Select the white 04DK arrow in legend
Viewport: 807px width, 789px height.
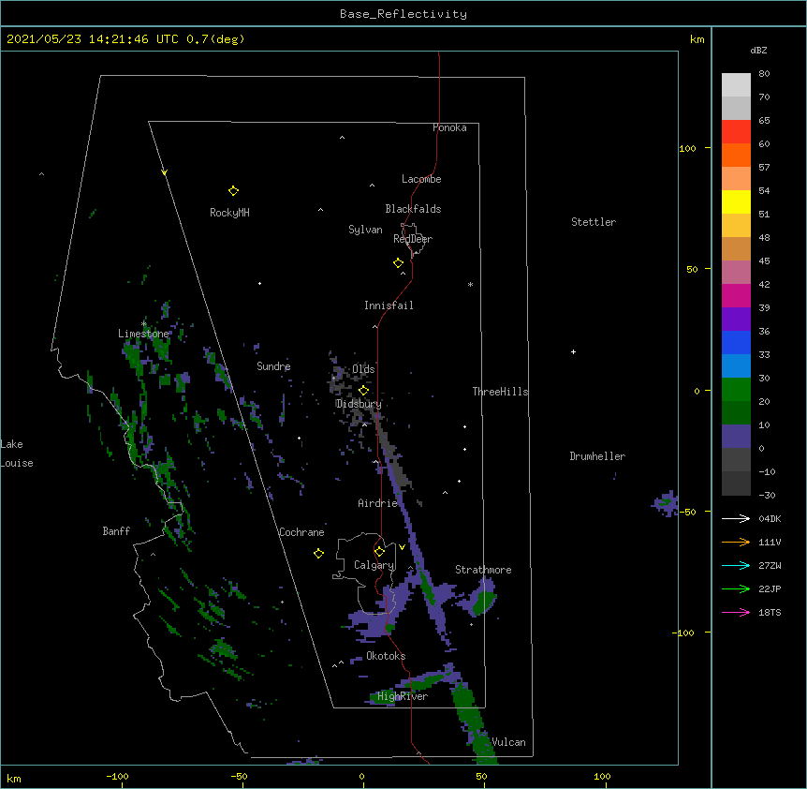(736, 518)
